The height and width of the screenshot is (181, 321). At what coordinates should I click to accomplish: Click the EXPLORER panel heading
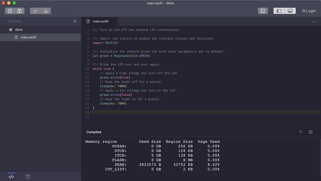(x=15, y=21)
